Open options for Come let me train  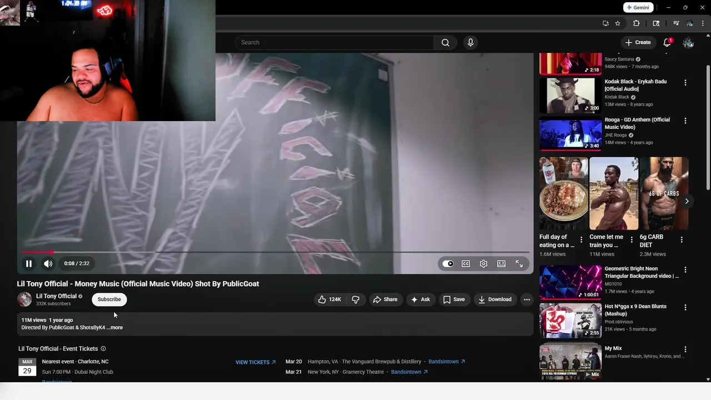[x=632, y=240]
